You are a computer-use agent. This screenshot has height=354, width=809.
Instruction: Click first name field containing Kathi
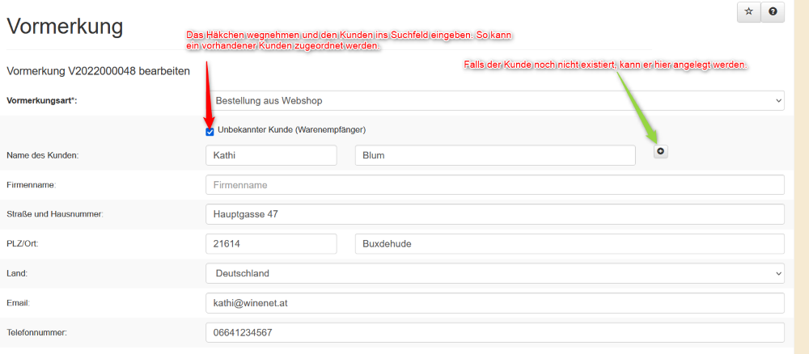click(x=271, y=155)
